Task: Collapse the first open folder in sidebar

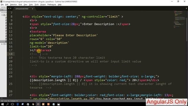Action: point(2,15)
